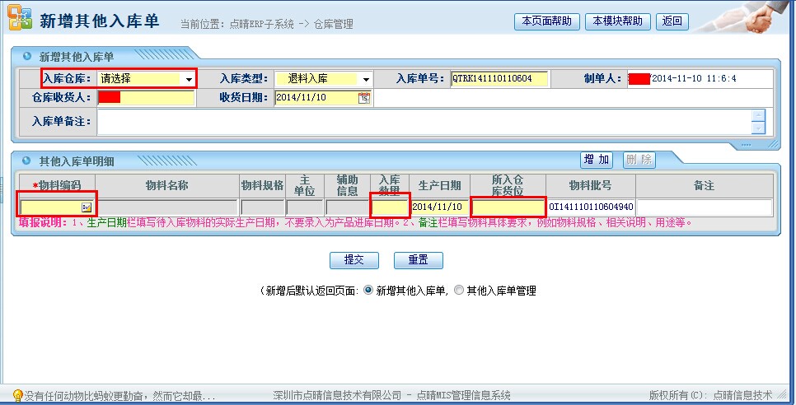The height and width of the screenshot is (405, 796).
Task: Click the 入库数量 input field
Action: pyautogui.click(x=390, y=207)
